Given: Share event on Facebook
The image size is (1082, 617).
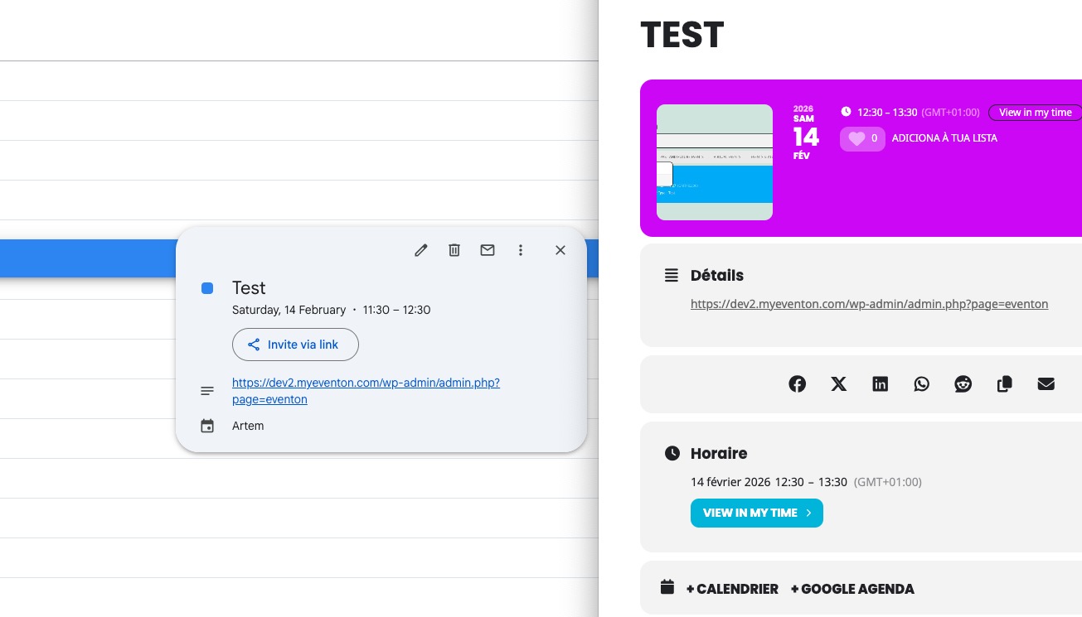Looking at the screenshot, I should [798, 383].
